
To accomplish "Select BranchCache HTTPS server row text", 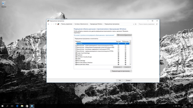I will point(95,51).
